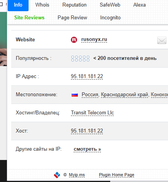The width and height of the screenshot is (168, 182).
Task: Click the '< 200 посетителей в день' text
Action: tap(125, 58)
